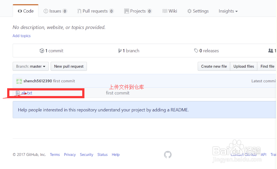Click the commit history clock icon
Viewport: 277px width, 169px height.
pyautogui.click(x=42, y=51)
